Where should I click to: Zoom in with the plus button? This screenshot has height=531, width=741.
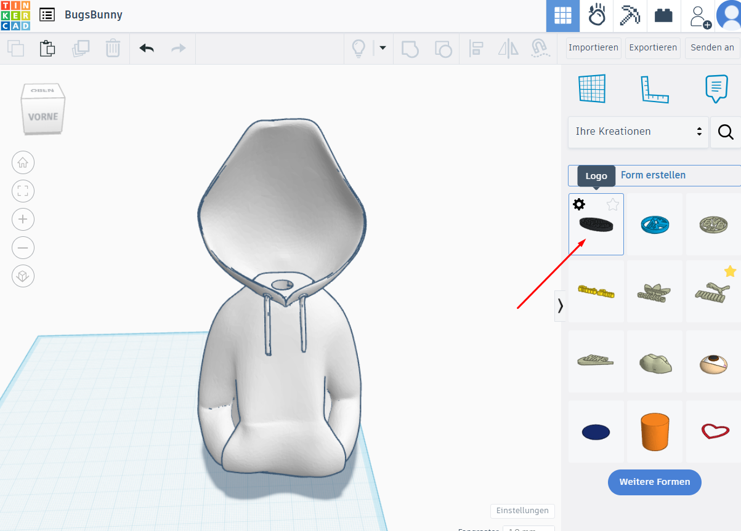coord(23,220)
